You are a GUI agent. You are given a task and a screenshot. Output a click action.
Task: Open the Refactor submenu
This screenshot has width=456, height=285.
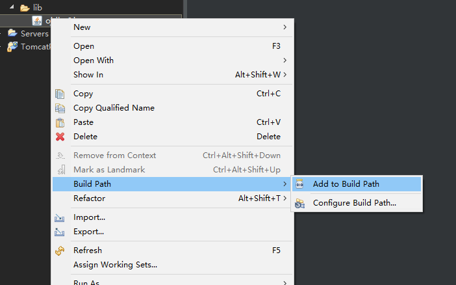pyautogui.click(x=89, y=198)
